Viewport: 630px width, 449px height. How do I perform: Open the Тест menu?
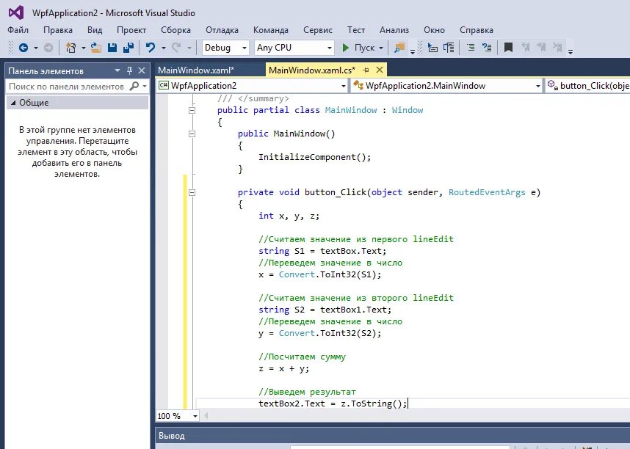click(x=356, y=30)
